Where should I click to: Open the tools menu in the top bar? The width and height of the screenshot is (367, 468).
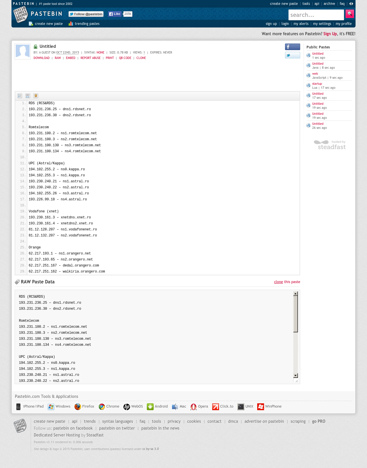pyautogui.click(x=306, y=4)
